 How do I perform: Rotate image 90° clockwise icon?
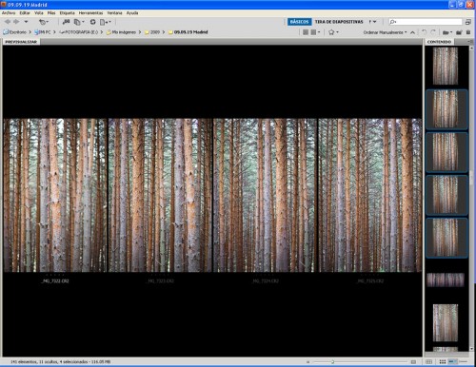433,32
